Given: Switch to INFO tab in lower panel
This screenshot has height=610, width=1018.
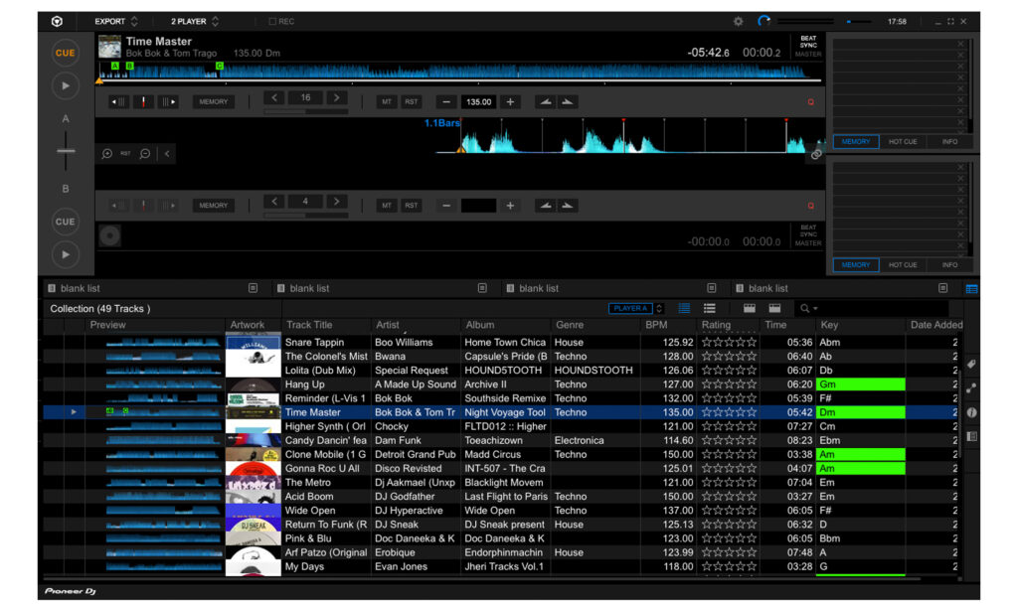Looking at the screenshot, I should (949, 265).
